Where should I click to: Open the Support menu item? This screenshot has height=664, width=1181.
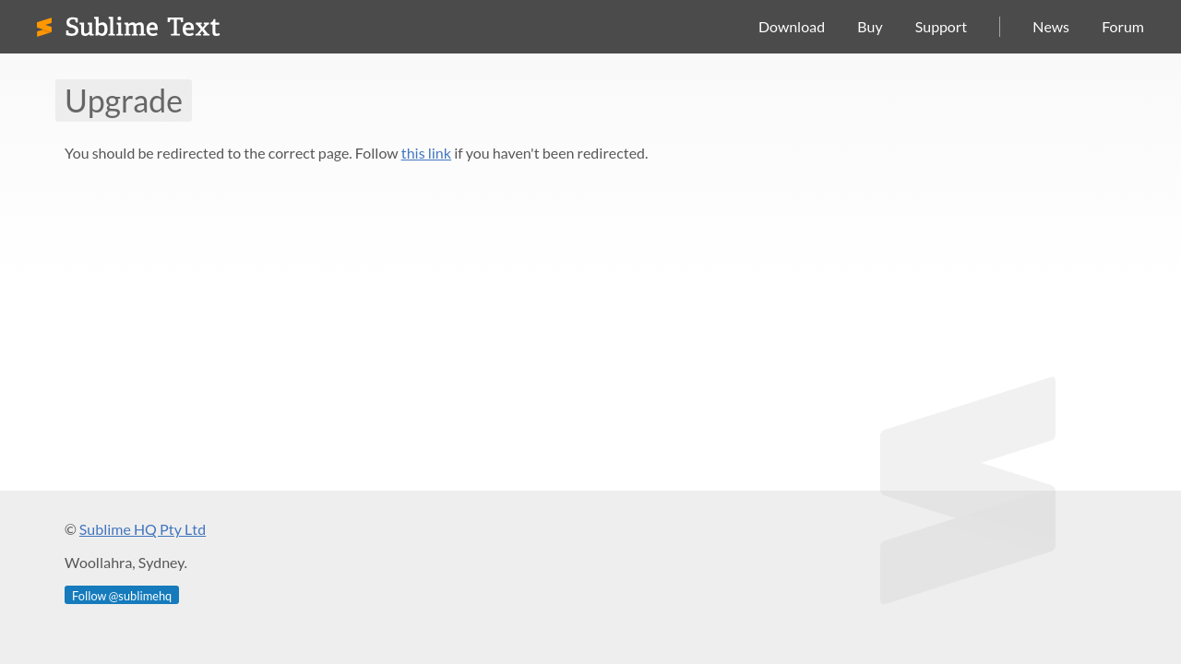(x=940, y=27)
